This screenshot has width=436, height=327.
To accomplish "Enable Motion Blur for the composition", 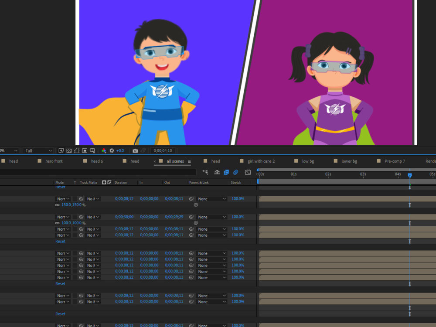I will [x=235, y=172].
